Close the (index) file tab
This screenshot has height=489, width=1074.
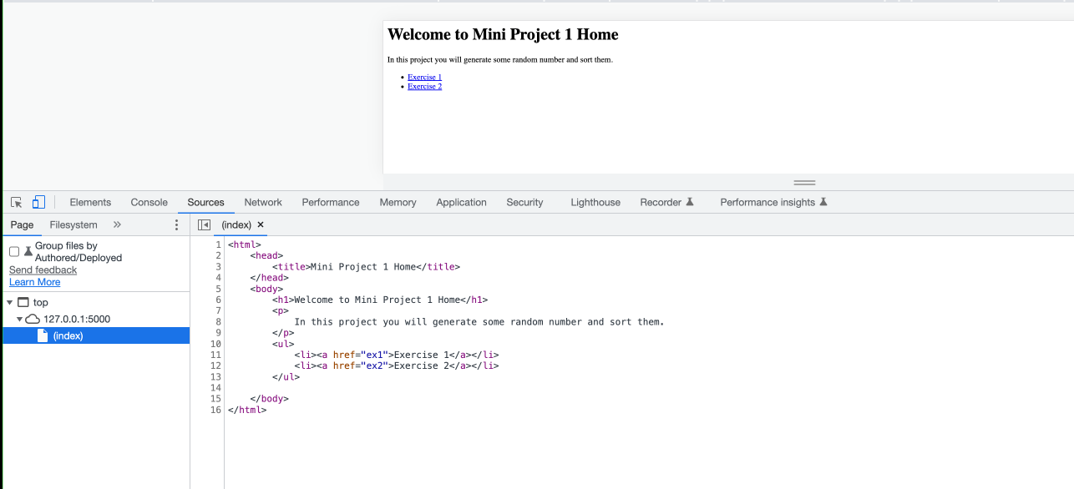tap(261, 224)
